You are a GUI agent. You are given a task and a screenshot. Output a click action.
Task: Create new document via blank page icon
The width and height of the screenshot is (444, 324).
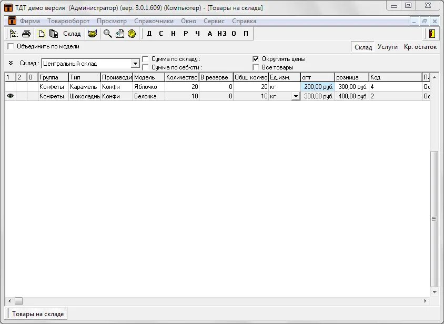pyautogui.click(x=42, y=34)
